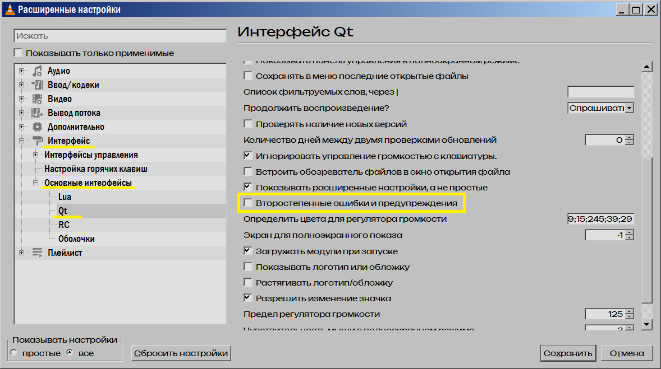Collapse the Основные интерфейсы node

[36, 183]
